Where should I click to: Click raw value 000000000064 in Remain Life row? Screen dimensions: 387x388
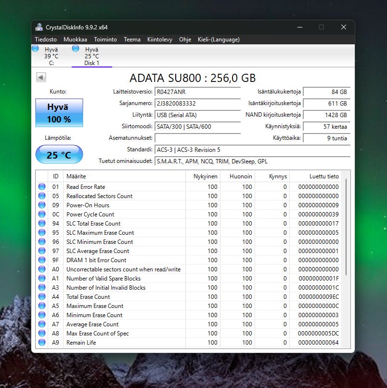click(318, 343)
